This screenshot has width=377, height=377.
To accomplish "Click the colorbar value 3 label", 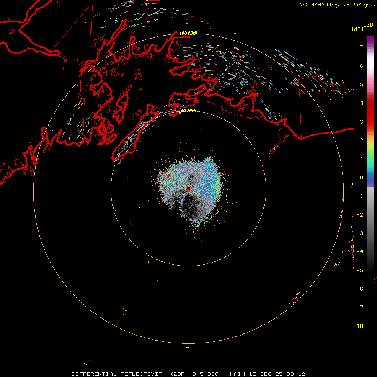I will coord(362,121).
